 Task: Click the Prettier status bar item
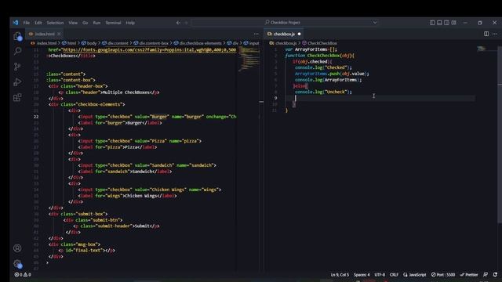click(x=469, y=275)
